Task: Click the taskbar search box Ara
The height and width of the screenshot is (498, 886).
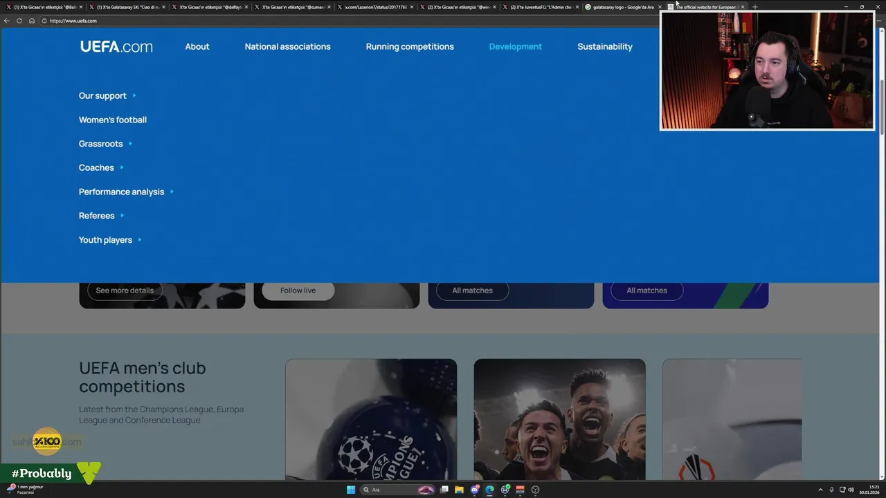Action: point(398,490)
